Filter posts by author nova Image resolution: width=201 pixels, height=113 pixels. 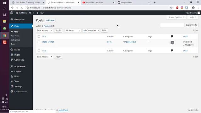[109, 42]
